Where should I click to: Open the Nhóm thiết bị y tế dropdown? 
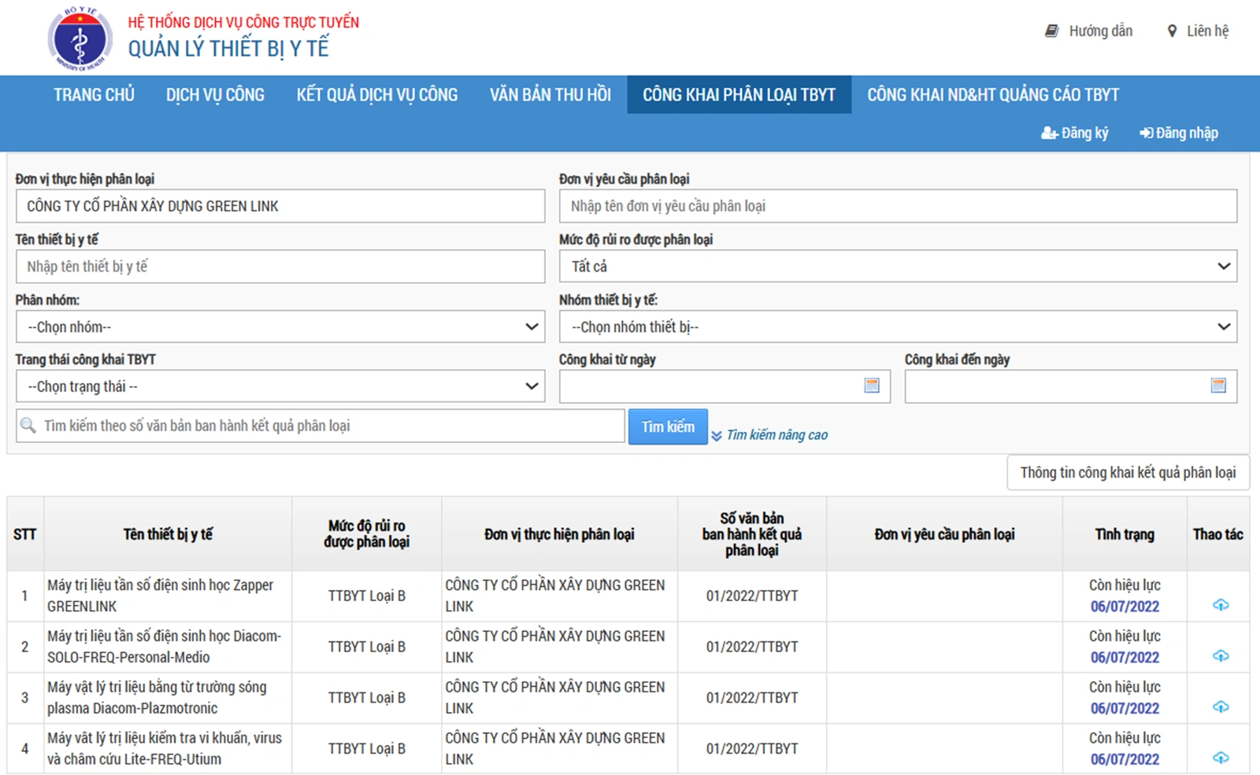tap(897, 327)
